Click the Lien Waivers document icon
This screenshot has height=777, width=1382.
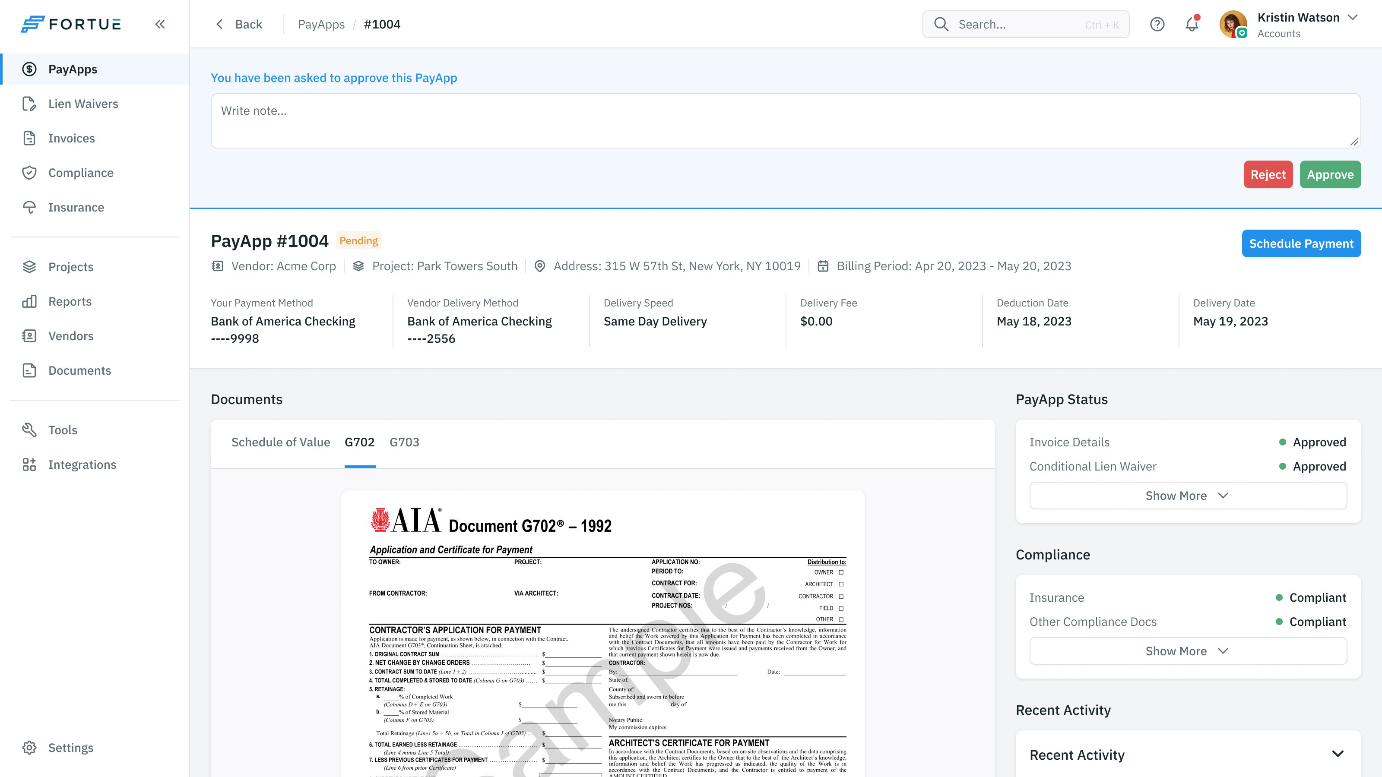[29, 104]
